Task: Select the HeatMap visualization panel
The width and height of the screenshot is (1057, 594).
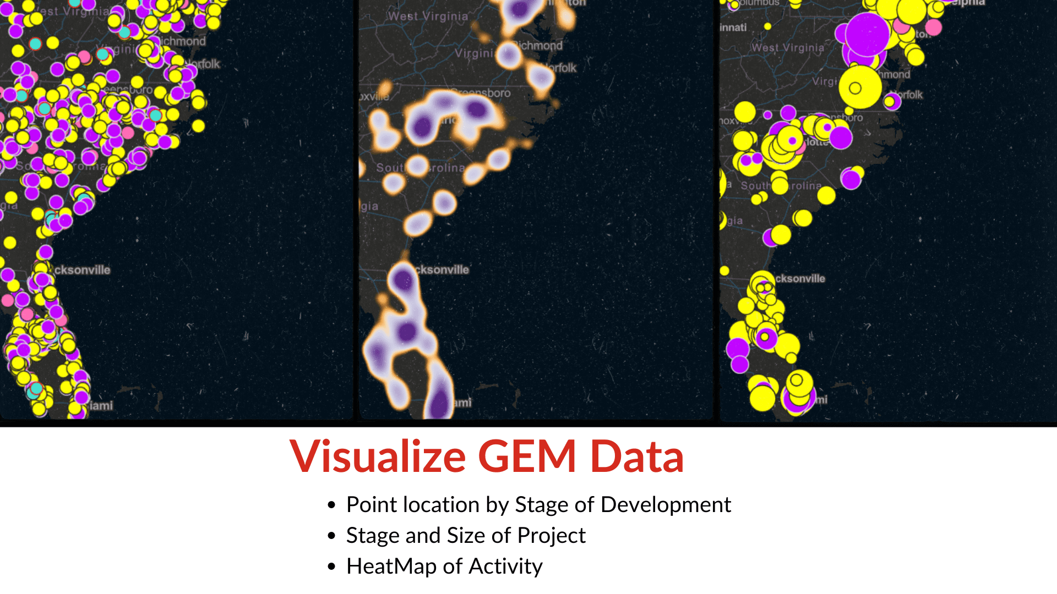Action: click(528, 210)
